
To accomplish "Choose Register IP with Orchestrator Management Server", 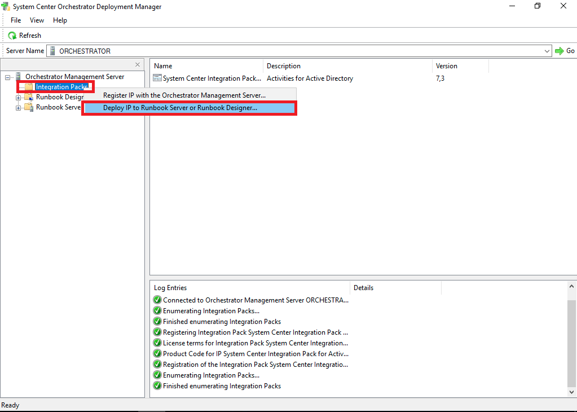I will [184, 95].
